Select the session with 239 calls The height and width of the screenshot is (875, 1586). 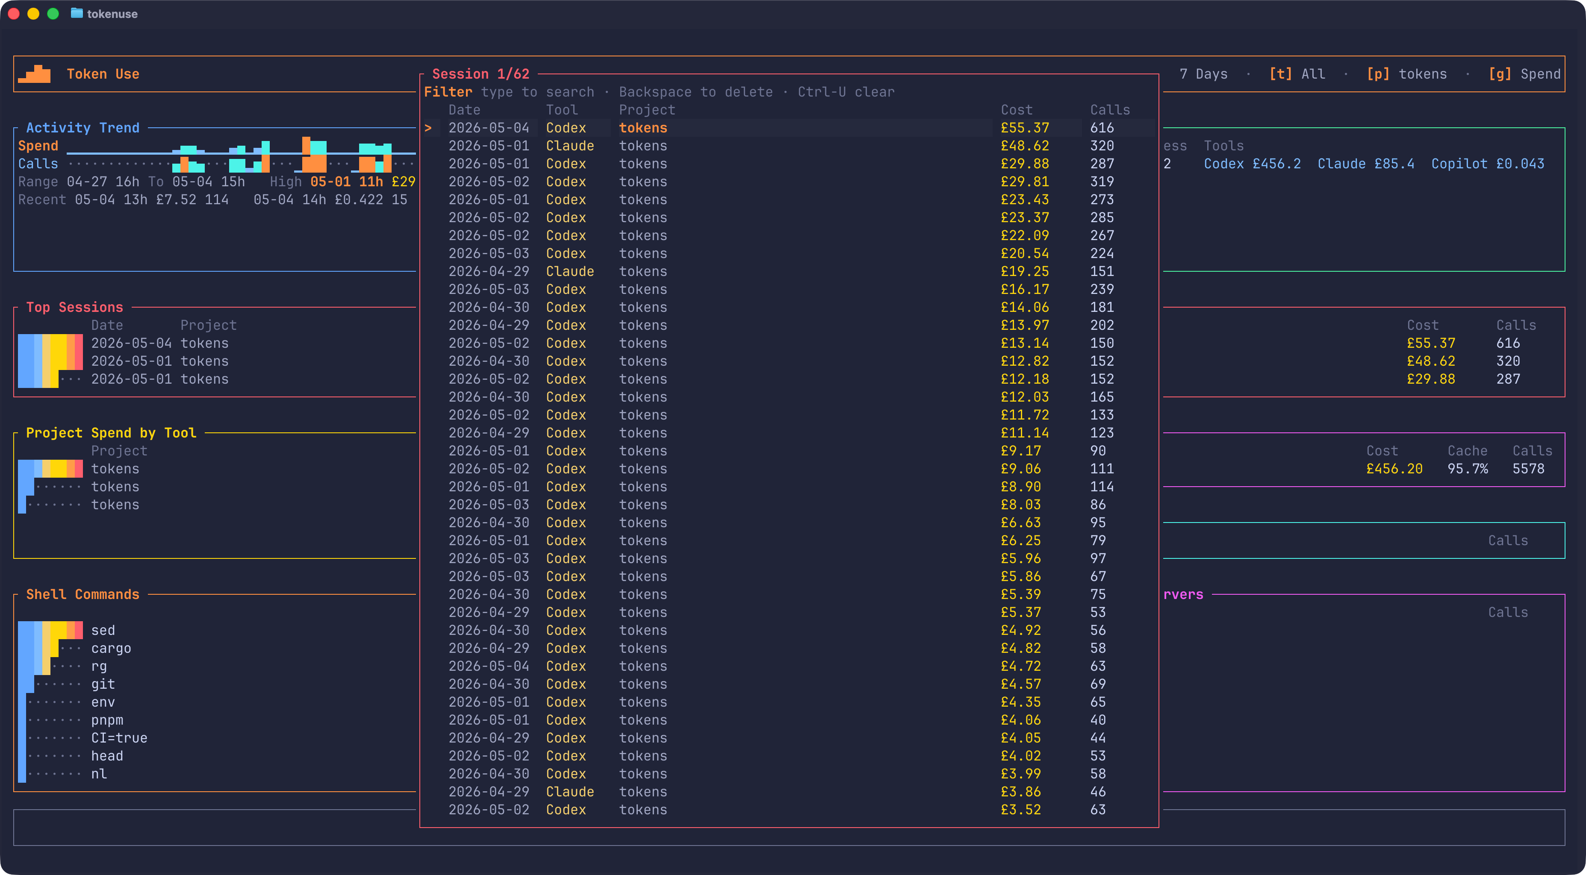[x=789, y=289]
